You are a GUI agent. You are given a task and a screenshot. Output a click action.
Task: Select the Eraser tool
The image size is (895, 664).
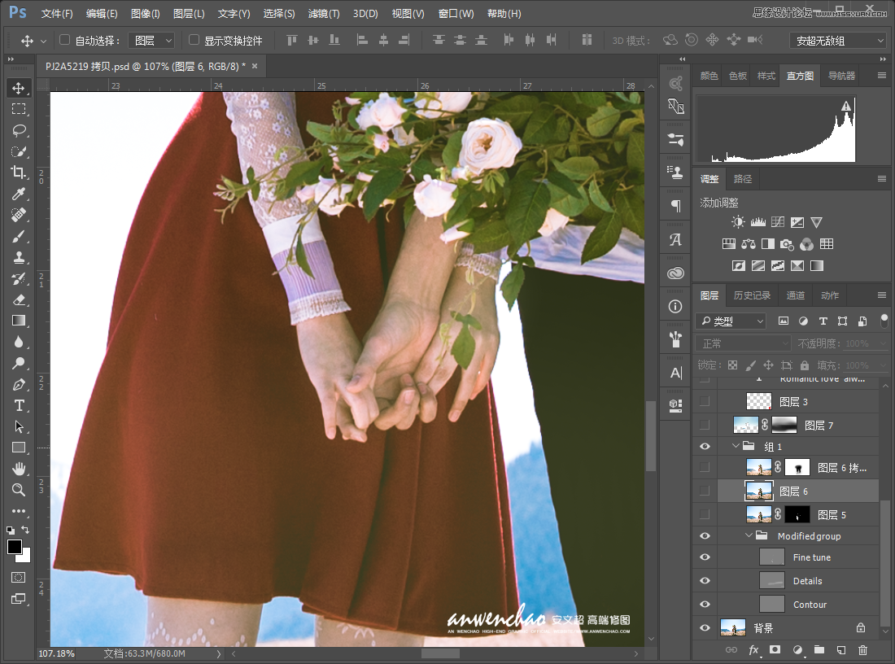point(18,299)
